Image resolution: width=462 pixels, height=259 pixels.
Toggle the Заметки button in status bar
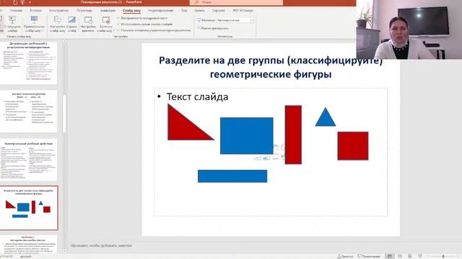[x=345, y=256]
